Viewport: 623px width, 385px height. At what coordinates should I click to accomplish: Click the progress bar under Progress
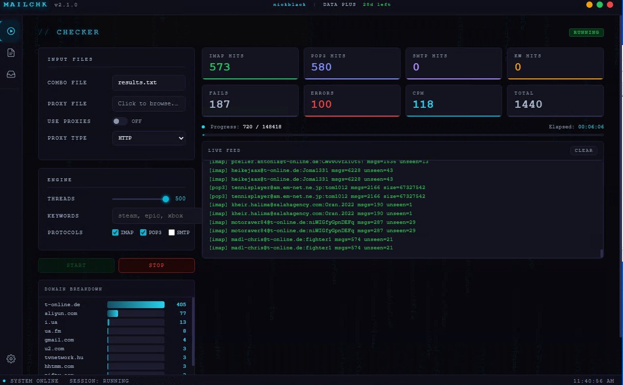point(403,135)
